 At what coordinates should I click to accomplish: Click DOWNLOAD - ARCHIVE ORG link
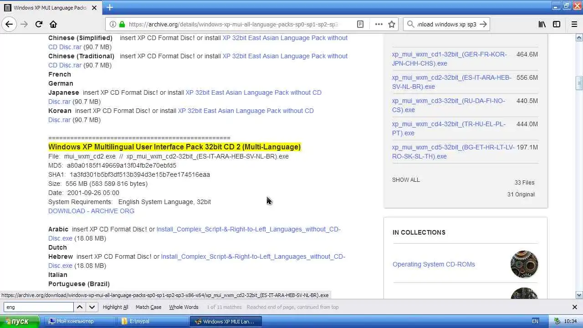tap(91, 211)
